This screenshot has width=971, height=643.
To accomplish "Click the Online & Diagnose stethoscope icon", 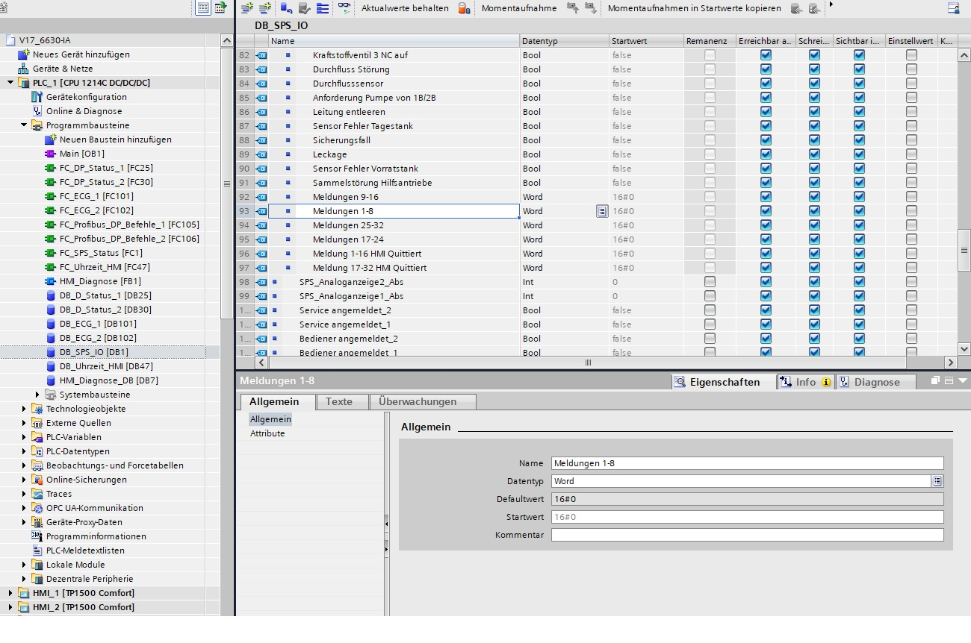I will click(x=37, y=111).
